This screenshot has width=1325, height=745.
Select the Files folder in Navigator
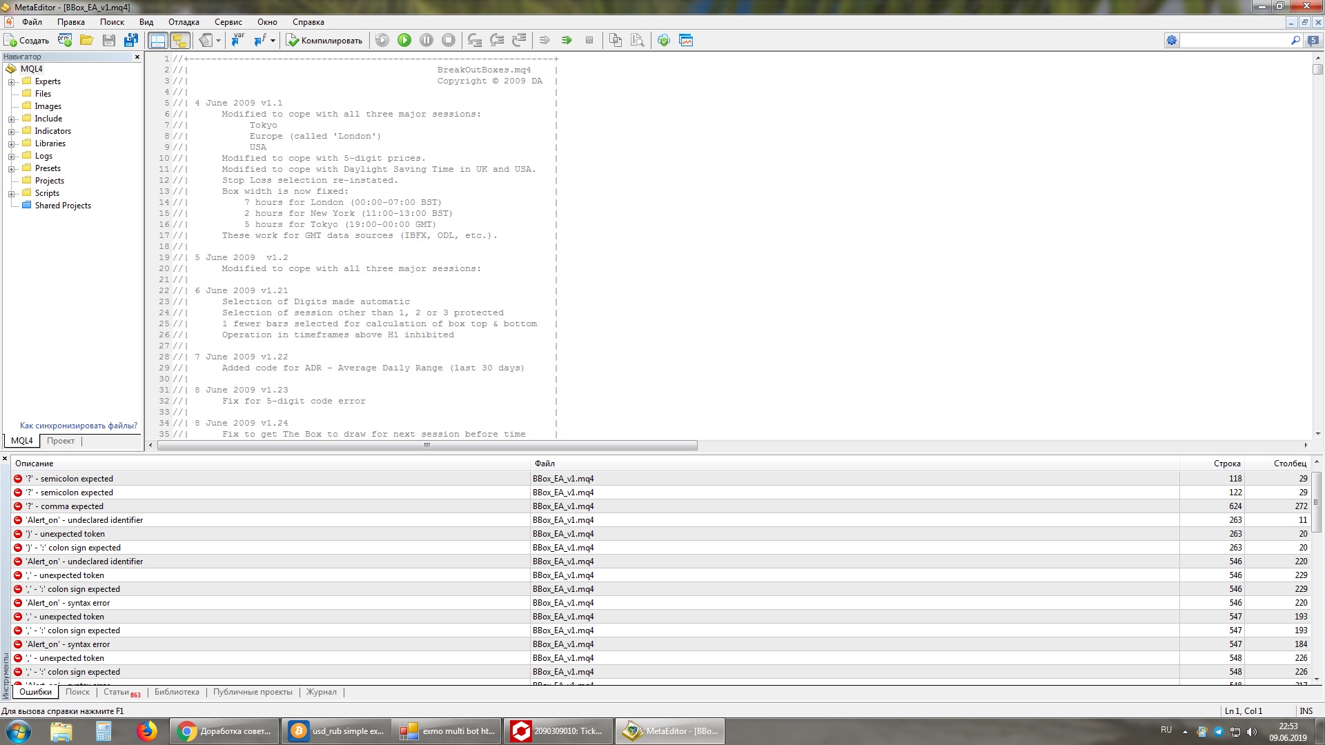coord(43,94)
